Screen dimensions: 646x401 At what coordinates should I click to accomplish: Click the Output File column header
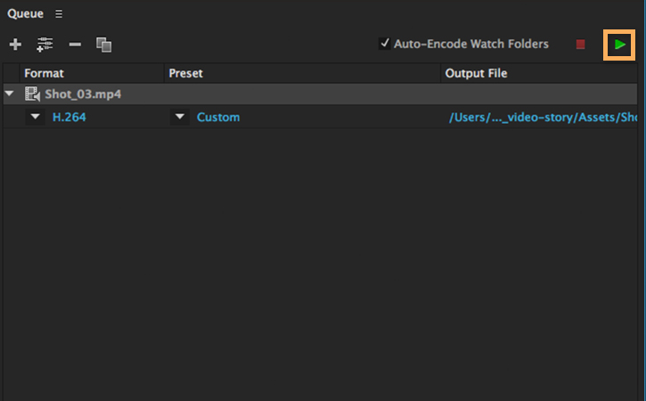pyautogui.click(x=476, y=73)
